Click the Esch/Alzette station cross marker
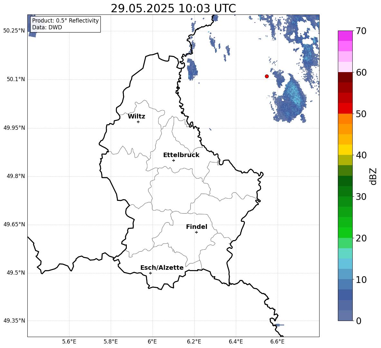Image resolution: width=381 pixels, height=348 pixels. click(x=150, y=273)
